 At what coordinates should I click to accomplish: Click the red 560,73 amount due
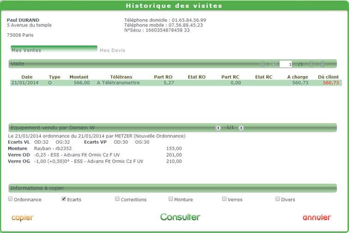click(331, 83)
